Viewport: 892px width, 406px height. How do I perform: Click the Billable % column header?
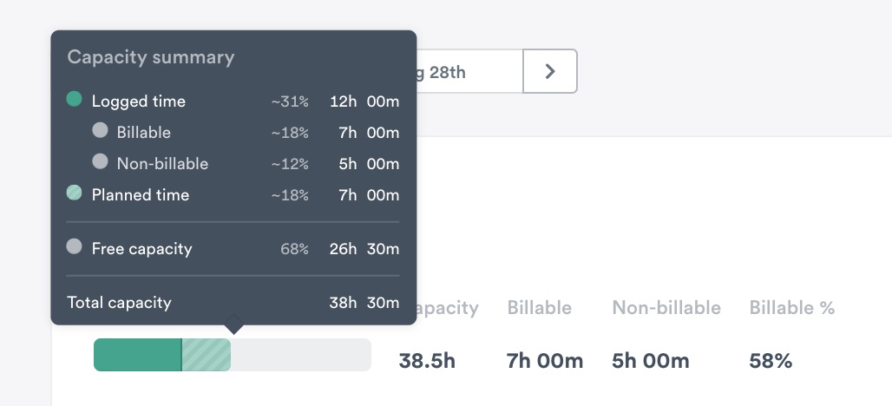tap(791, 307)
